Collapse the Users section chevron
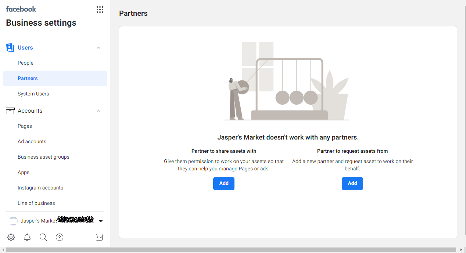The width and height of the screenshot is (466, 253). pyautogui.click(x=98, y=48)
